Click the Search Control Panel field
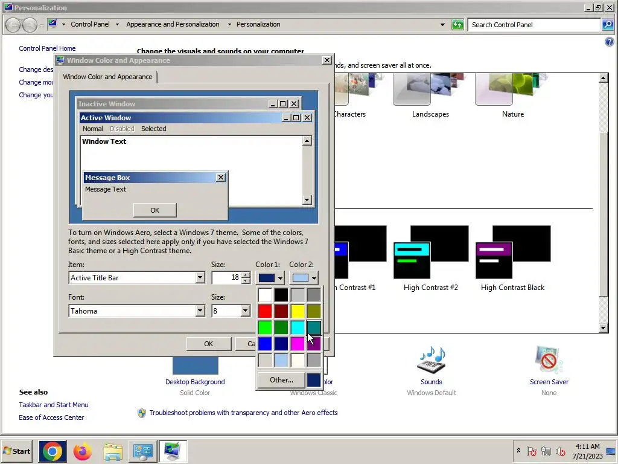 tap(534, 24)
